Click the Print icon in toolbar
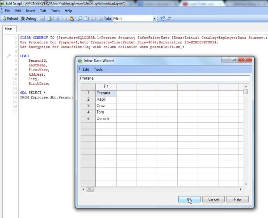The image size is (268, 218). pos(49,18)
